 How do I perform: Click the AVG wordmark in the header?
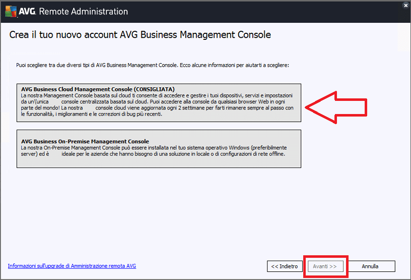coord(27,11)
